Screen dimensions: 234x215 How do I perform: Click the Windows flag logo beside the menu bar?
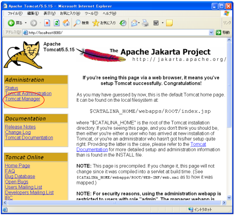tap(227, 14)
